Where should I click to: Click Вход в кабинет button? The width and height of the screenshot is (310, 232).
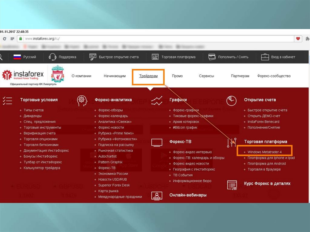tap(283, 57)
